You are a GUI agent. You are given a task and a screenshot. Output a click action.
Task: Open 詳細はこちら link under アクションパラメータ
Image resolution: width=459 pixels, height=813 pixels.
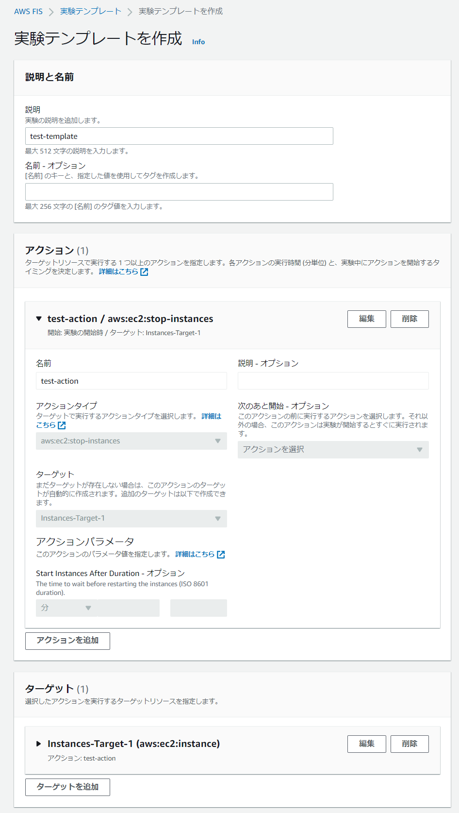(195, 554)
